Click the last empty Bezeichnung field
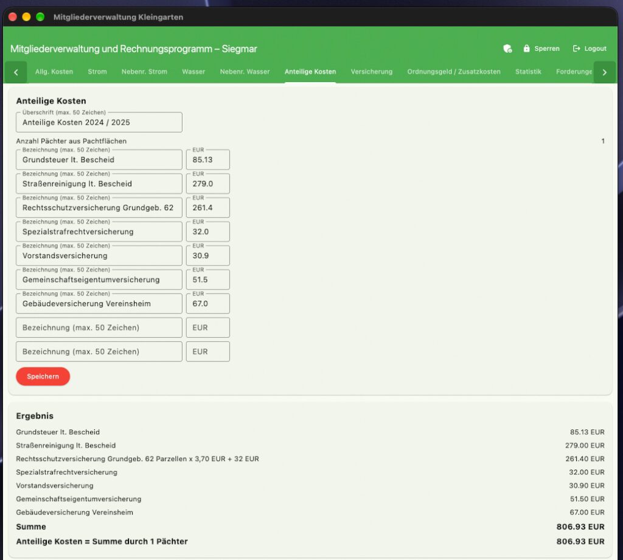623x560 pixels. point(99,352)
